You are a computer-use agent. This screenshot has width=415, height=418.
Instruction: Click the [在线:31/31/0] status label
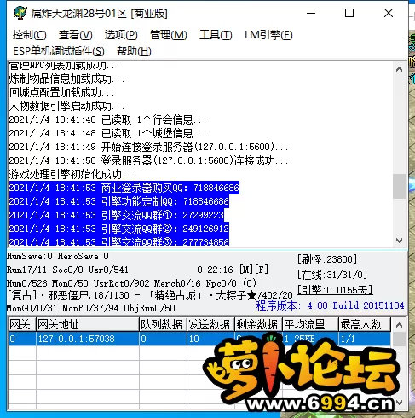coord(332,275)
